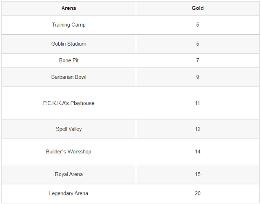This screenshot has height=204, width=261.
Task: Click the gold value 5 for Training Camp
Action: [197, 25]
